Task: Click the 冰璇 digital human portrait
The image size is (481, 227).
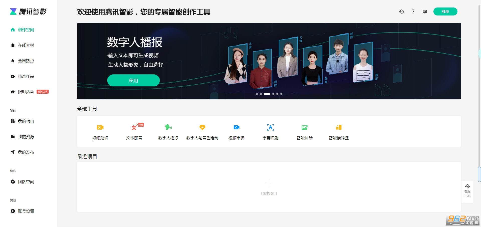Action: pos(236,64)
